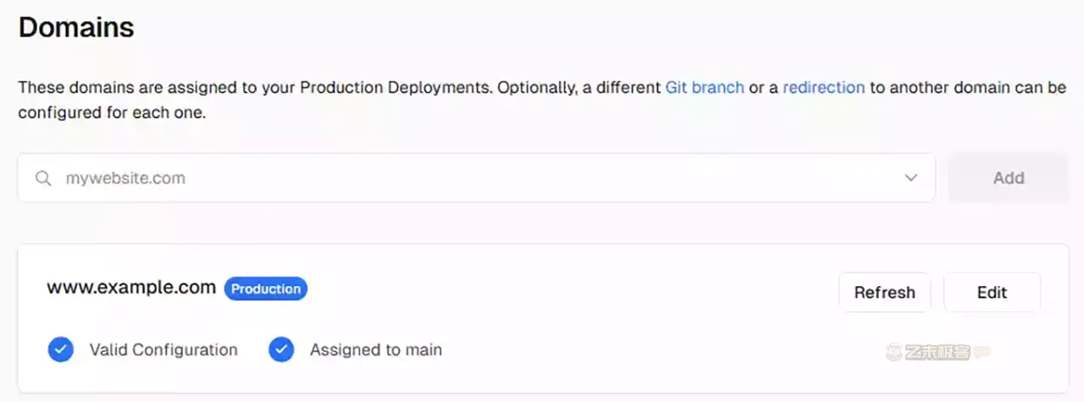Edit the www.example.com domain
This screenshot has height=402, width=1084.
[992, 292]
